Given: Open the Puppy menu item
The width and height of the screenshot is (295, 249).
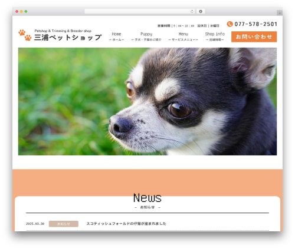Looking at the screenshot, I should (x=146, y=36).
